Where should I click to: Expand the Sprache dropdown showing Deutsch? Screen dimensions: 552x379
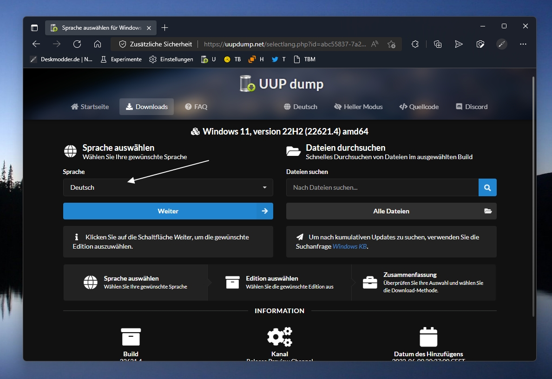click(x=168, y=187)
